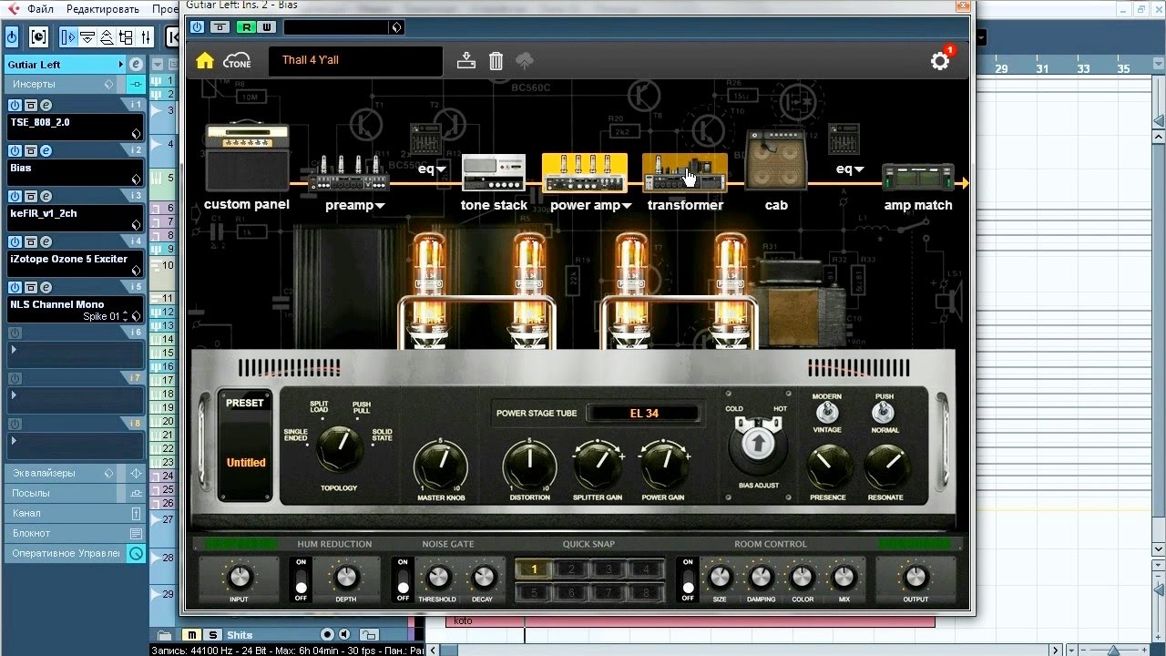Select the custom panel amp module
The image size is (1166, 656).
247,158
